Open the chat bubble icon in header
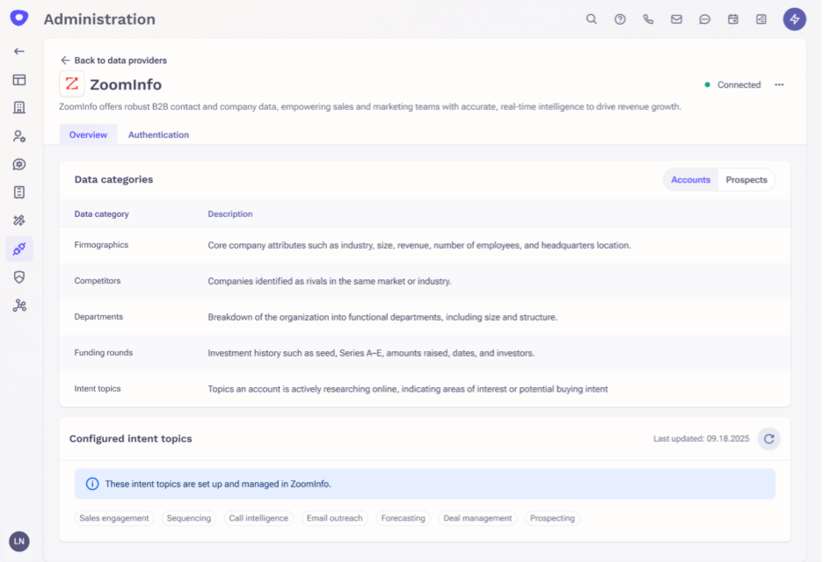 705,19
